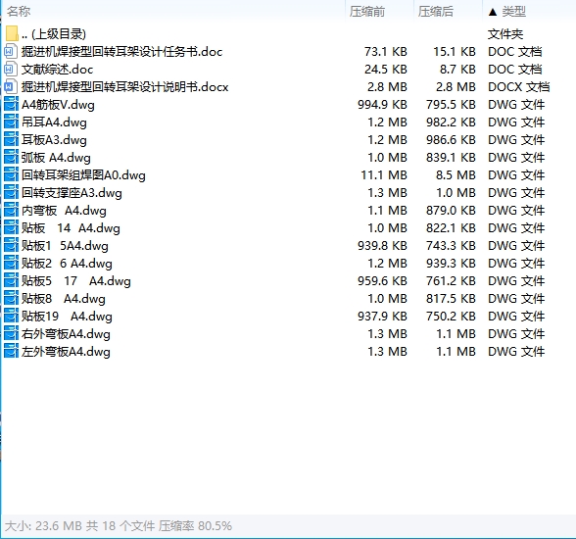Click the DWG icon for 左外弯板A4.dwg
This screenshot has height=539, width=576.
[x=11, y=351]
